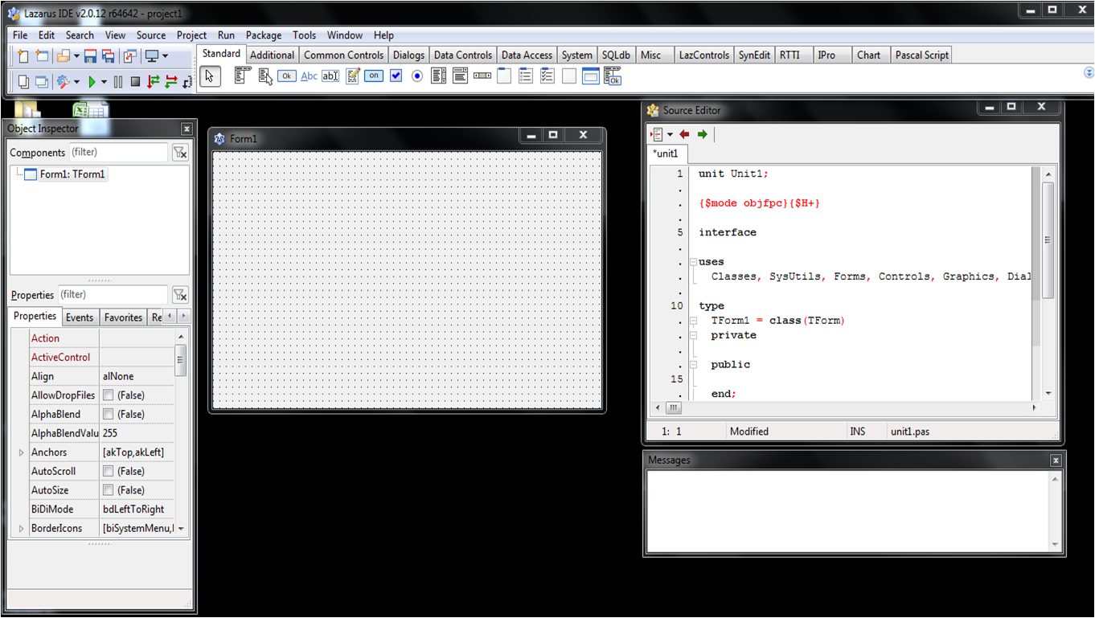Select the TToggleBox (on) component icon
This screenshot has width=1095, height=618.
374,76
